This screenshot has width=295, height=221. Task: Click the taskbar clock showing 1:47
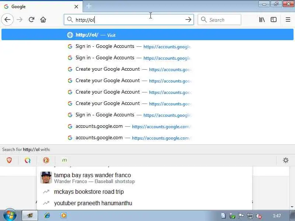277,216
